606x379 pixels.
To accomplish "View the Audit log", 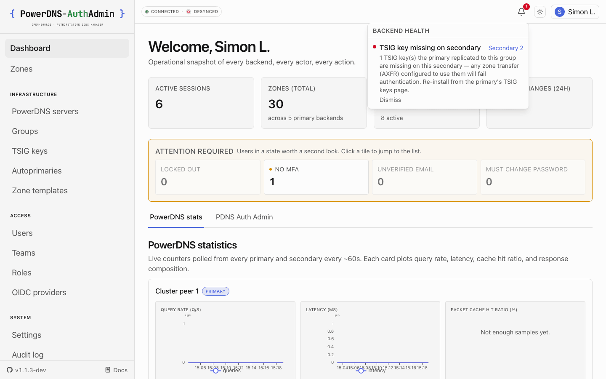I will (x=67, y=355).
